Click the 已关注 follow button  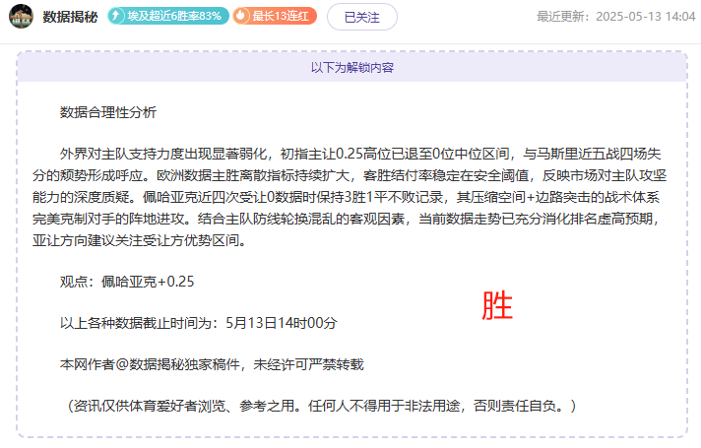[x=361, y=17]
